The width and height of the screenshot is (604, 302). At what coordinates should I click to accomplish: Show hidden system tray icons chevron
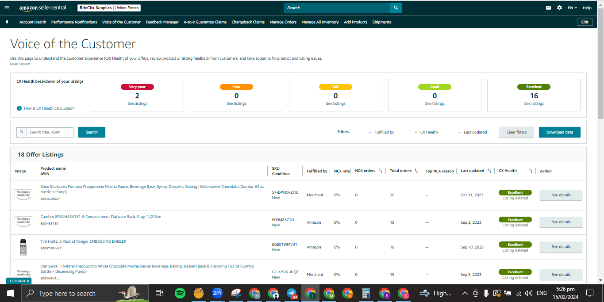465,293
